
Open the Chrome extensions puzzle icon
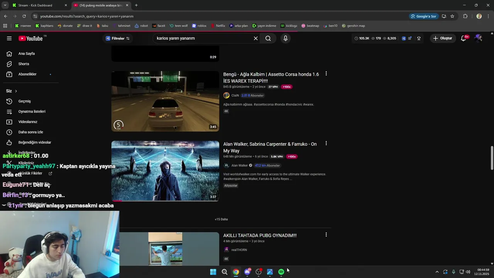(x=465, y=16)
